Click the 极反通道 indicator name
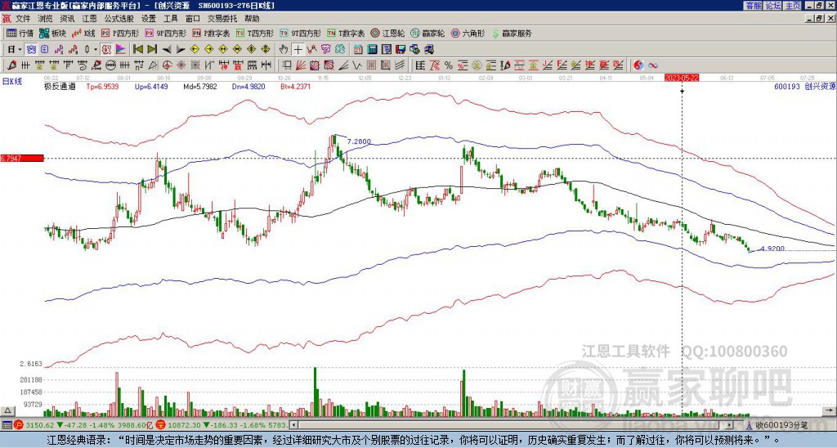Screen dimensions: 837x448 point(60,86)
